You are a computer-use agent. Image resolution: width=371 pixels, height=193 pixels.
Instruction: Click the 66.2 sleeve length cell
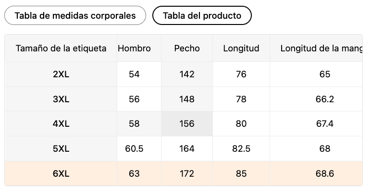[x=324, y=99]
